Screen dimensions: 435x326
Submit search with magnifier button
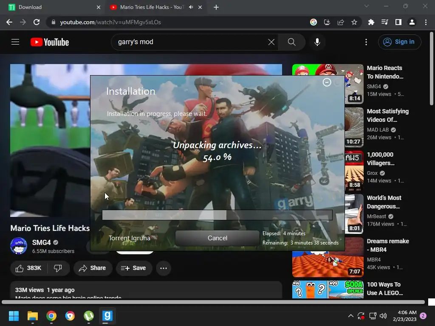[x=291, y=42]
